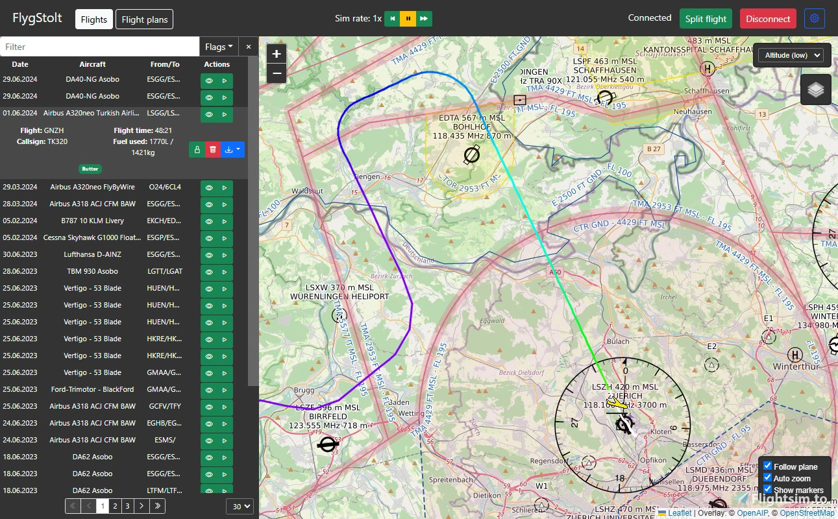Viewport: 838px width, 519px height.
Task: Replay the B787 10 KLM Livery flight
Action: click(225, 221)
